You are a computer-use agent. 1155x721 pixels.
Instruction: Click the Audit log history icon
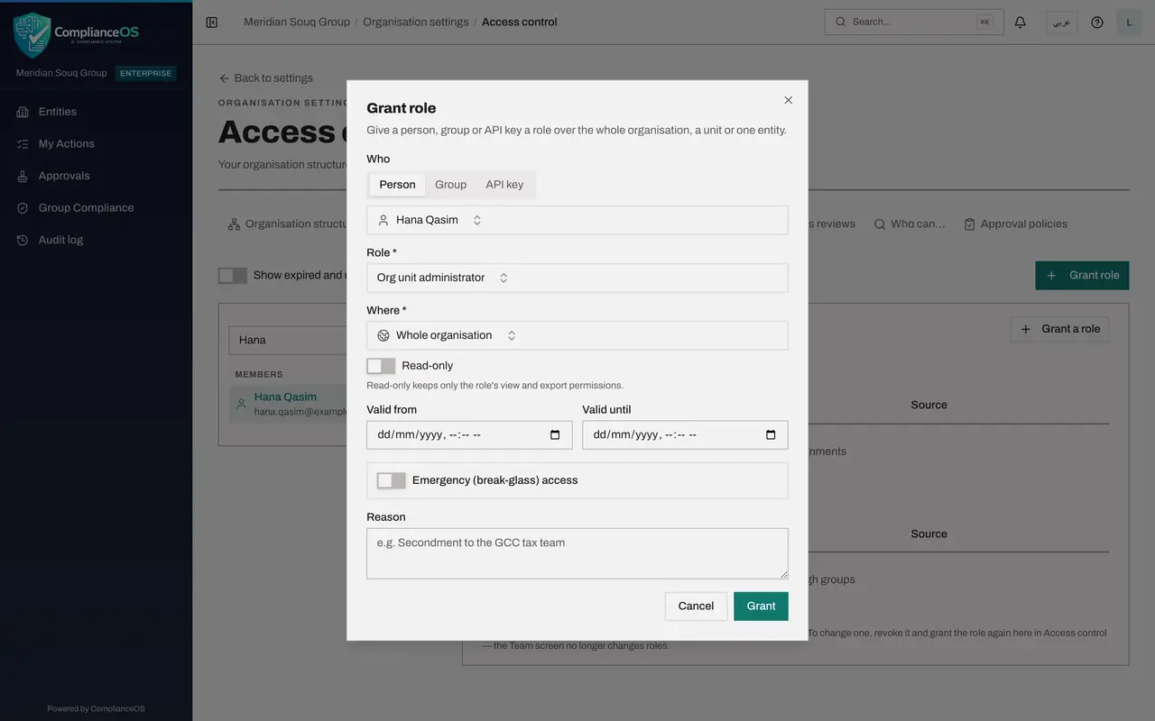pyautogui.click(x=23, y=240)
